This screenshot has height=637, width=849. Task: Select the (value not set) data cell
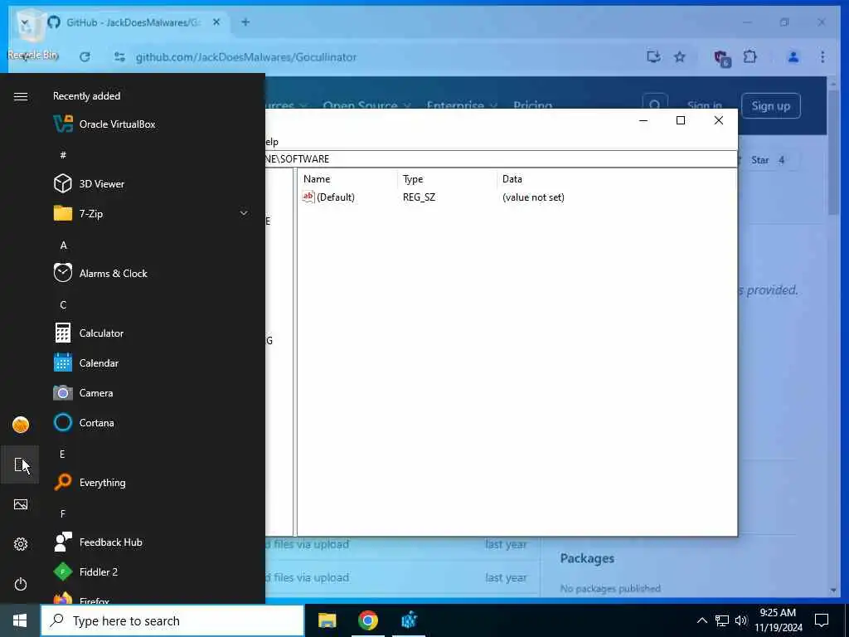[x=533, y=197]
